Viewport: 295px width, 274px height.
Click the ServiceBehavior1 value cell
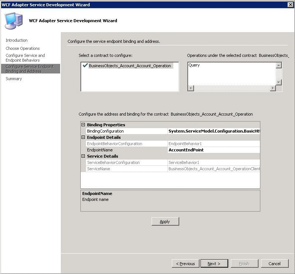214,162
